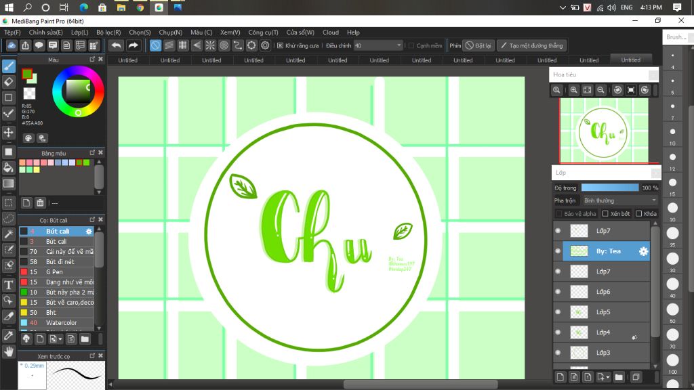Open the Chỉnh sửa(E) menu
The height and width of the screenshot is (390, 694).
click(46, 32)
